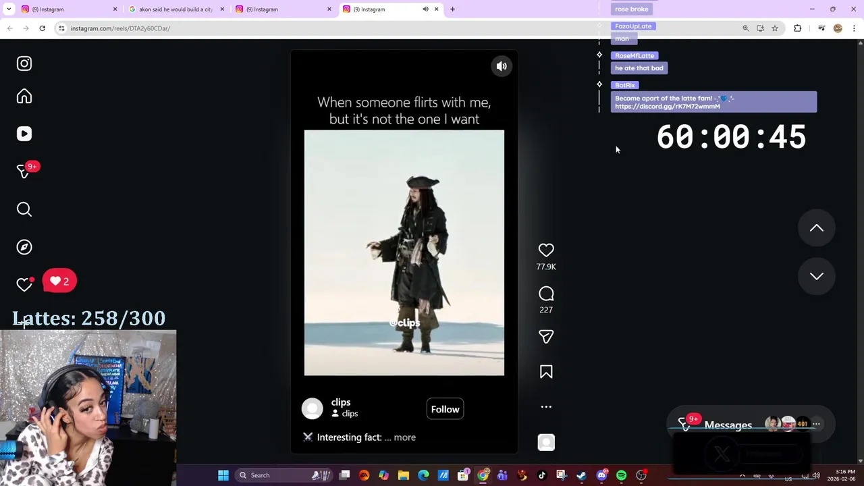Click the audio thumbnail below options

tap(546, 442)
